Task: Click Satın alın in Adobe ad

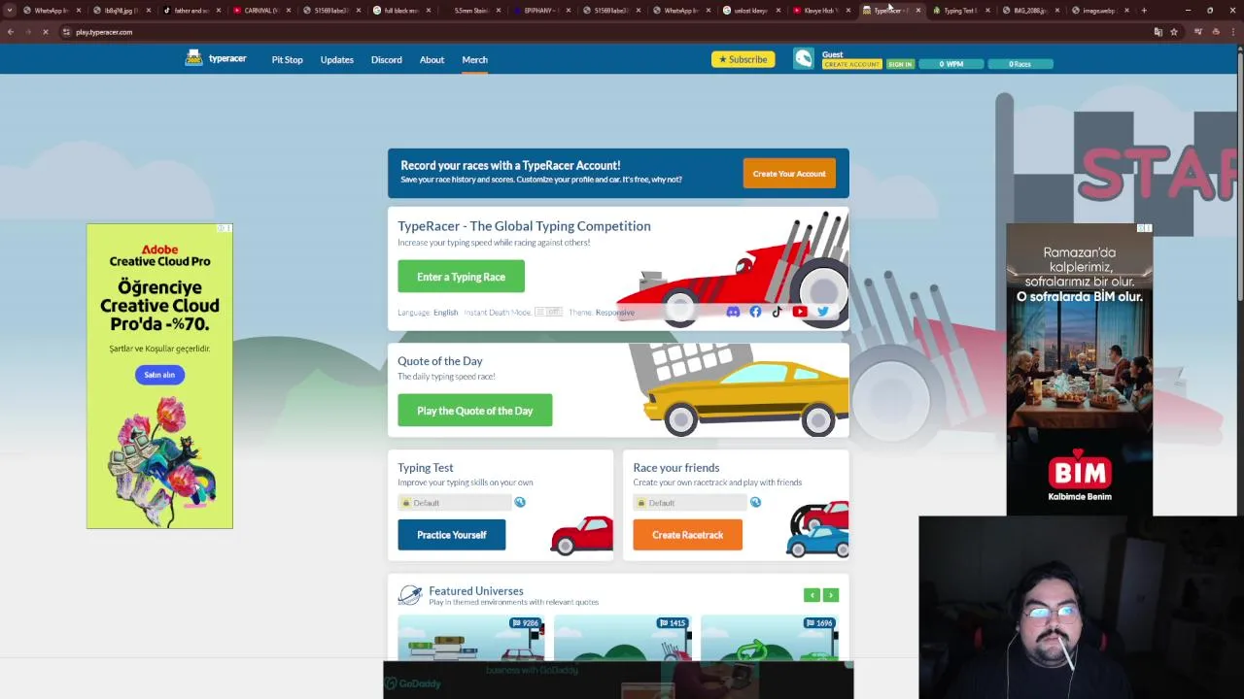Action: 159,375
